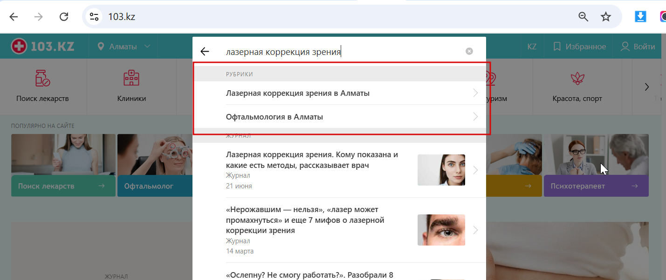Click the green Поиск лекарств card button
This screenshot has height=280, width=666.
(x=63, y=186)
